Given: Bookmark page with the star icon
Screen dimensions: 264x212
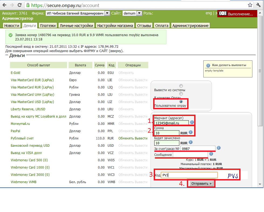Looking at the screenshot, I should [x=250, y=5].
